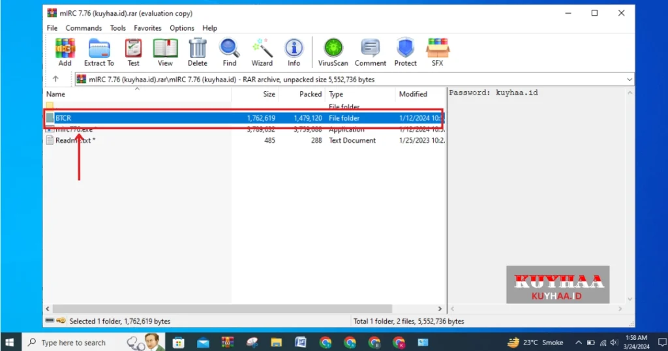Open the File menu
The image size is (668, 351).
tap(52, 28)
